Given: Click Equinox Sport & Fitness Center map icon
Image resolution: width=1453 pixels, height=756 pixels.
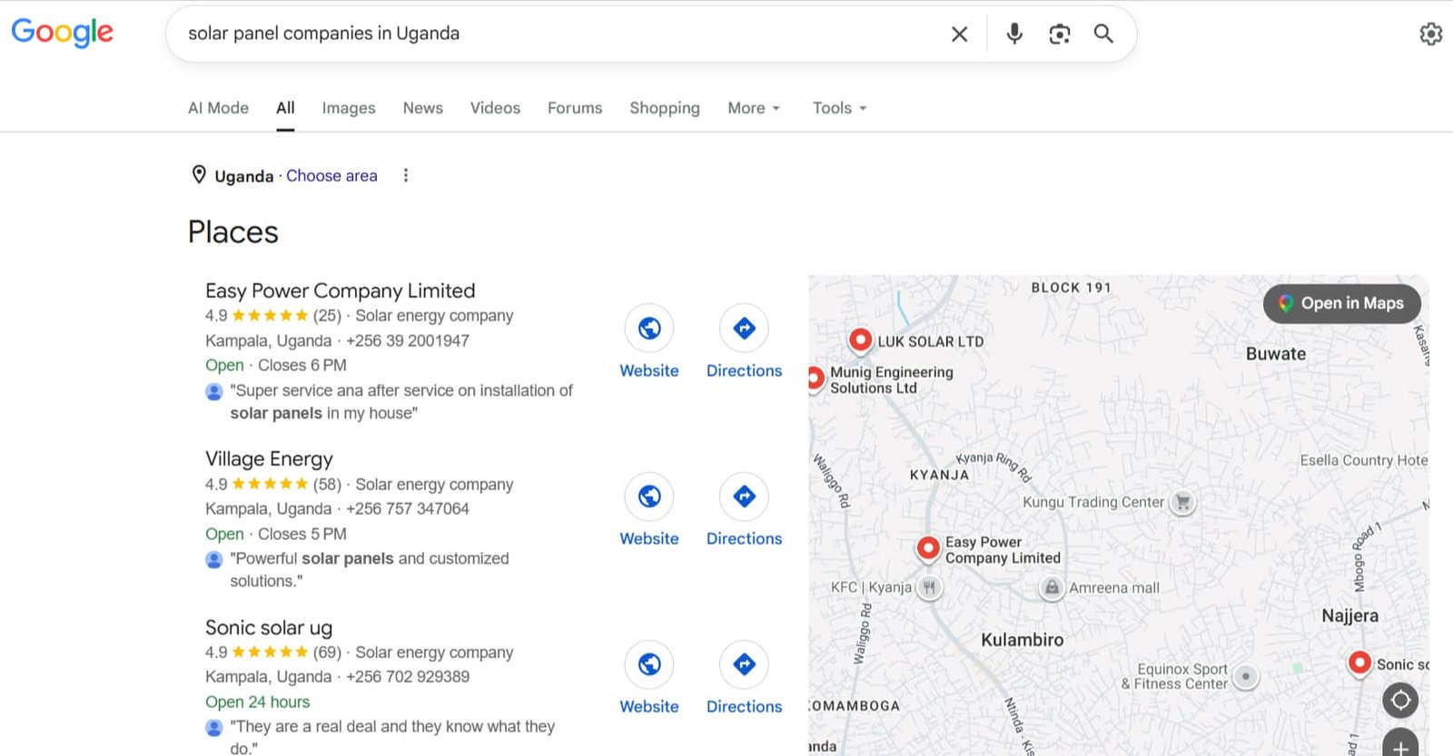Looking at the screenshot, I should (1246, 676).
